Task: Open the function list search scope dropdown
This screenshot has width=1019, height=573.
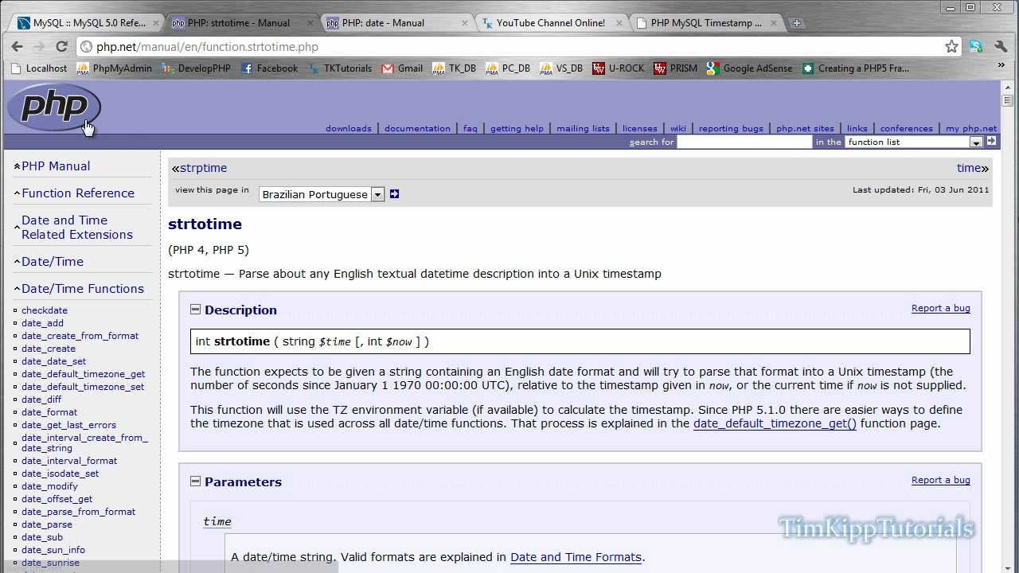Action: tap(915, 142)
